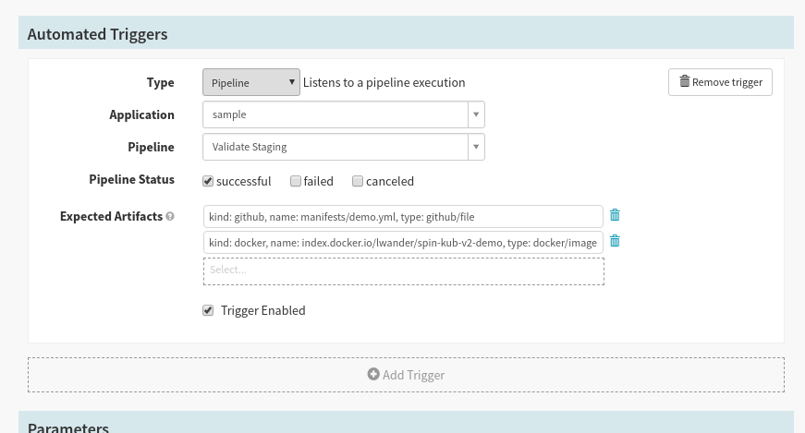Disable the Trigger Enabled checkbox
Viewport: 805px width, 433px height.
coord(208,310)
